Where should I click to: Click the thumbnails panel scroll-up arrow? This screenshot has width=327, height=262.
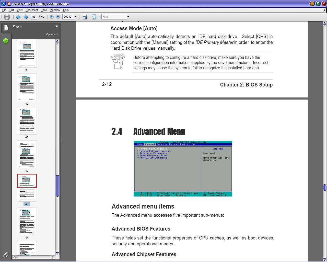tap(57, 41)
